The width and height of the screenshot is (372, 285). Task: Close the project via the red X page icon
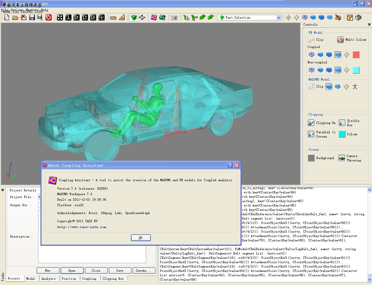tap(24, 17)
